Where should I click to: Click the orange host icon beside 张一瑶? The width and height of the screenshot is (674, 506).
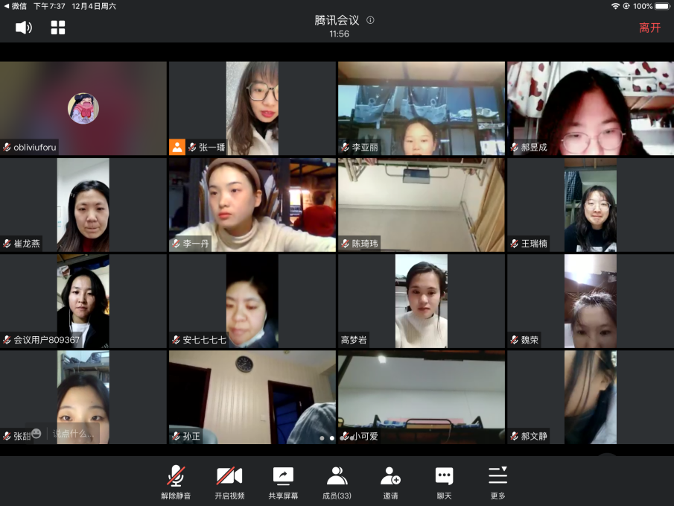(x=177, y=147)
